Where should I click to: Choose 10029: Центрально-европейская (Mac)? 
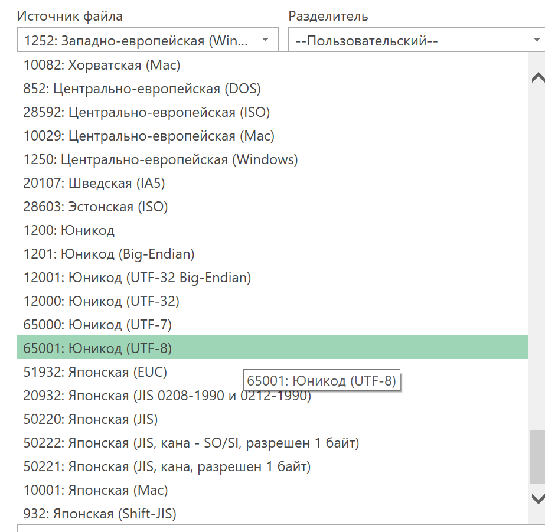(149, 136)
